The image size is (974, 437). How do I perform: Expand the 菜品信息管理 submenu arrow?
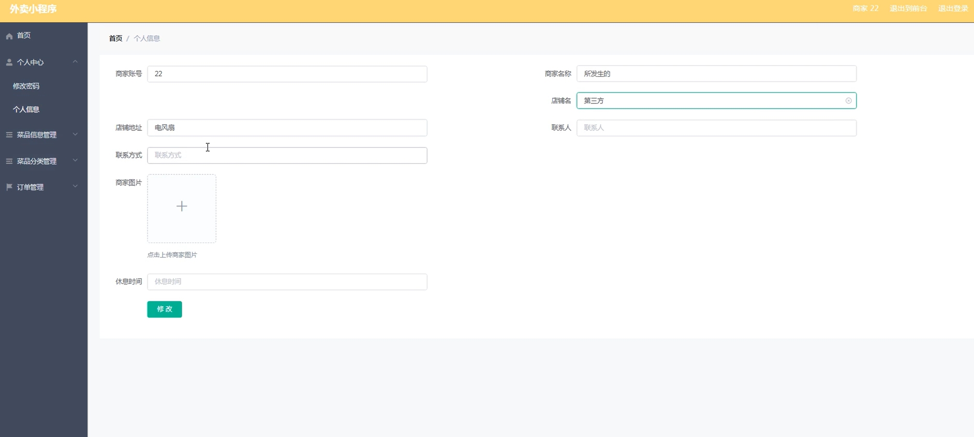(75, 134)
